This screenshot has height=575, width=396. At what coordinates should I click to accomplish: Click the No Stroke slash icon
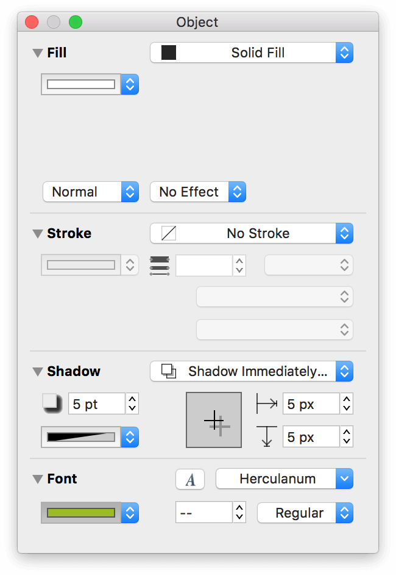(x=169, y=233)
